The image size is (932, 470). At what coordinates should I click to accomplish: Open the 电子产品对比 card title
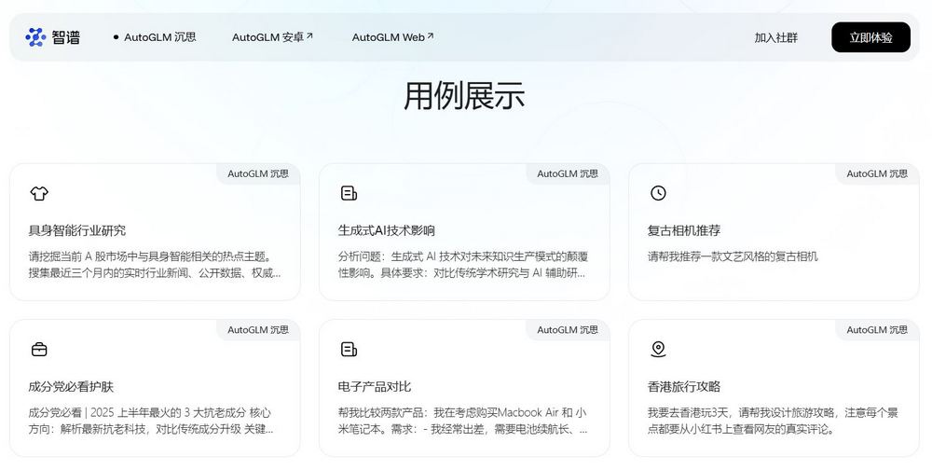click(375, 386)
